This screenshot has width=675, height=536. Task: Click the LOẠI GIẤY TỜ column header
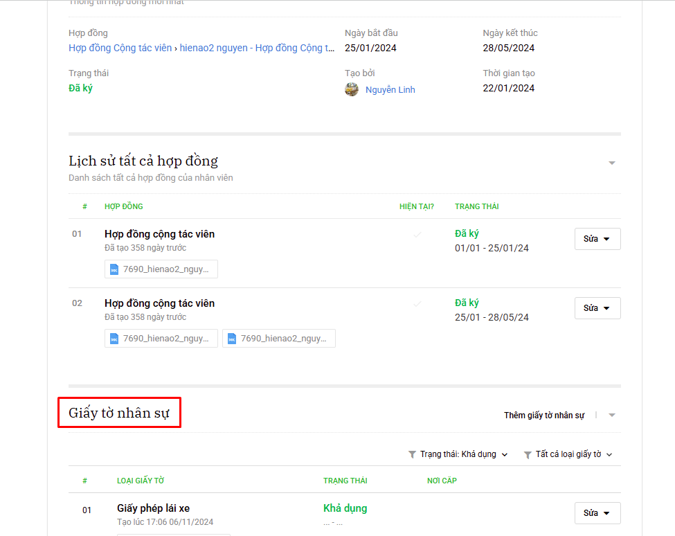(x=141, y=481)
